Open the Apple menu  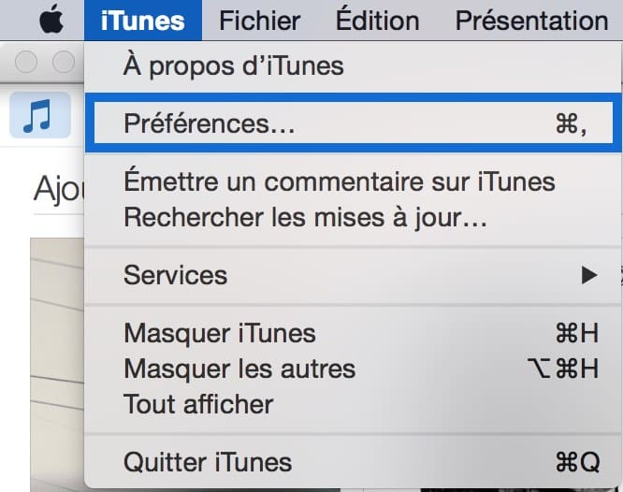click(x=51, y=19)
